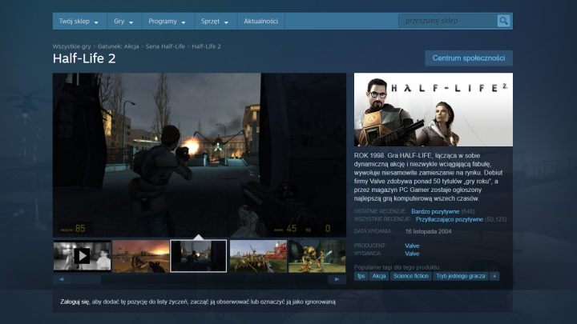This screenshot has height=324, width=577.
Task: Follow Wszystkie gry breadcrumb link
Action: click(x=71, y=46)
